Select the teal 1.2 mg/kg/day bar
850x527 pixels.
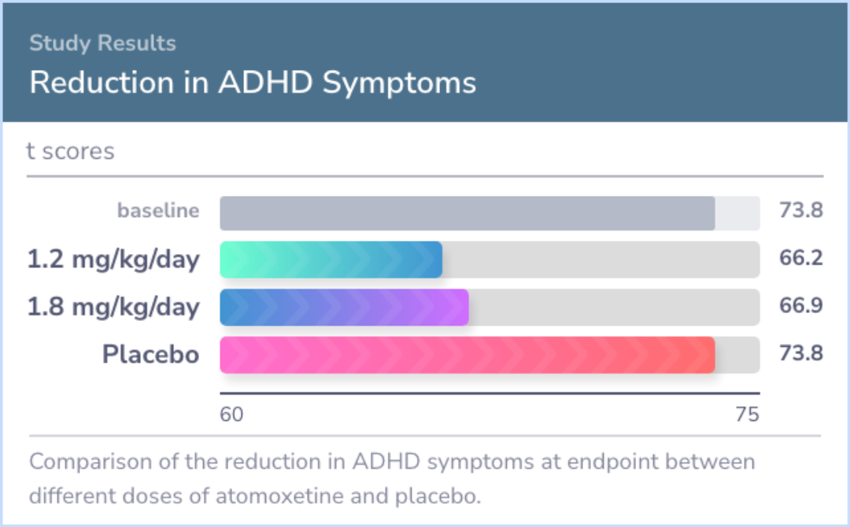point(331,260)
